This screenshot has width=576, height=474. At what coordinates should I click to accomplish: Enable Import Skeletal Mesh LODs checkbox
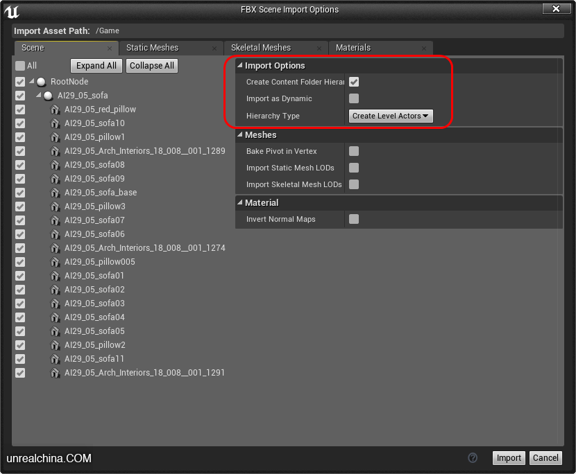(354, 184)
